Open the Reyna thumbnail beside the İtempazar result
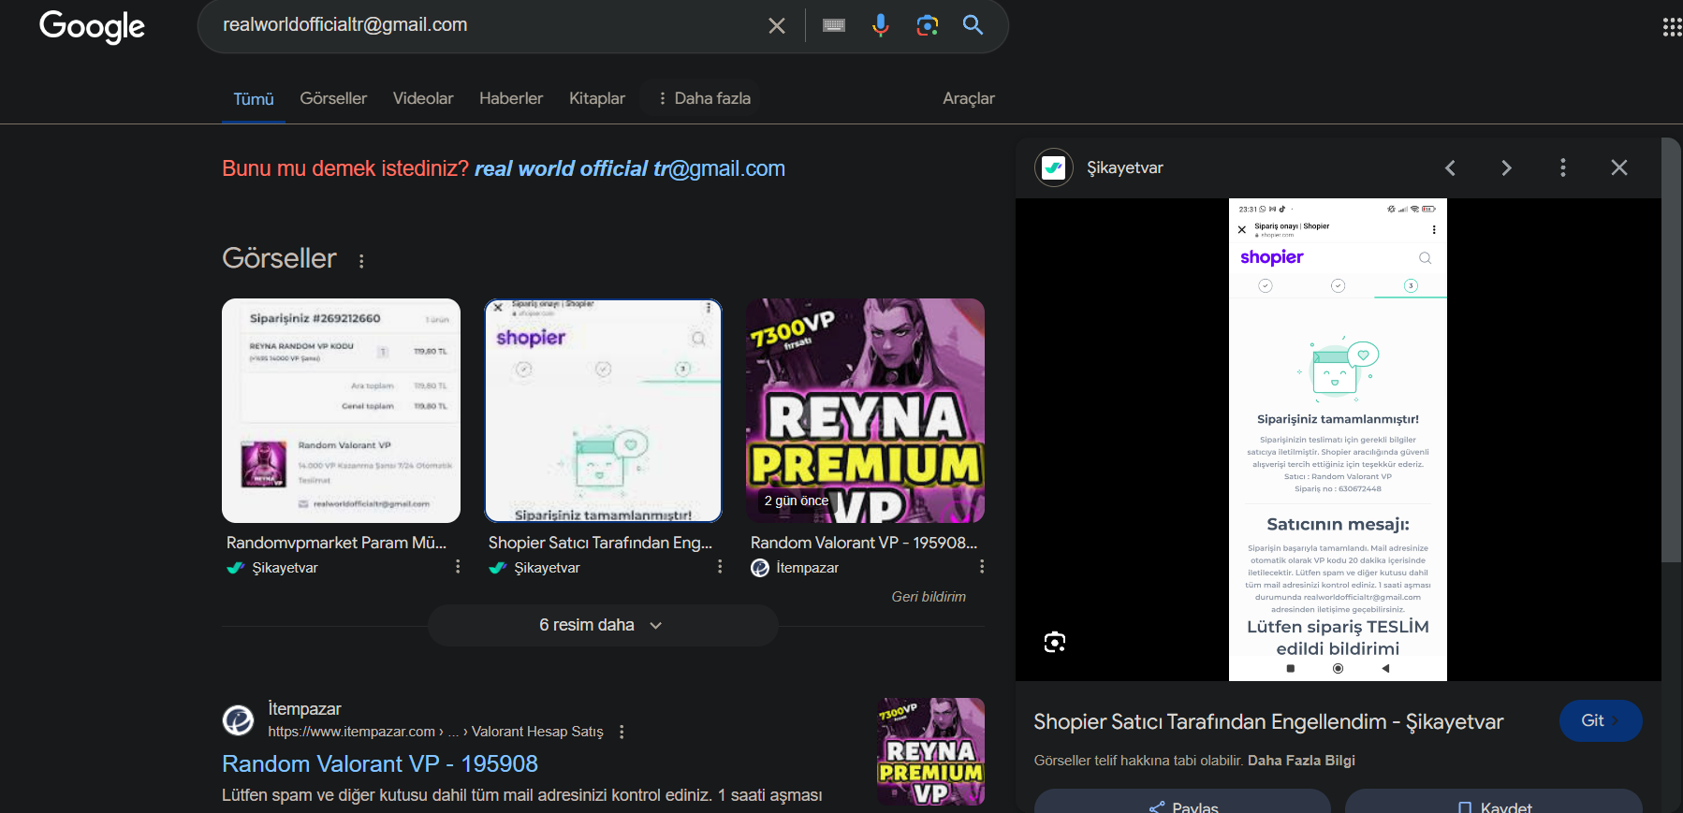This screenshot has width=1683, height=813. (x=930, y=751)
